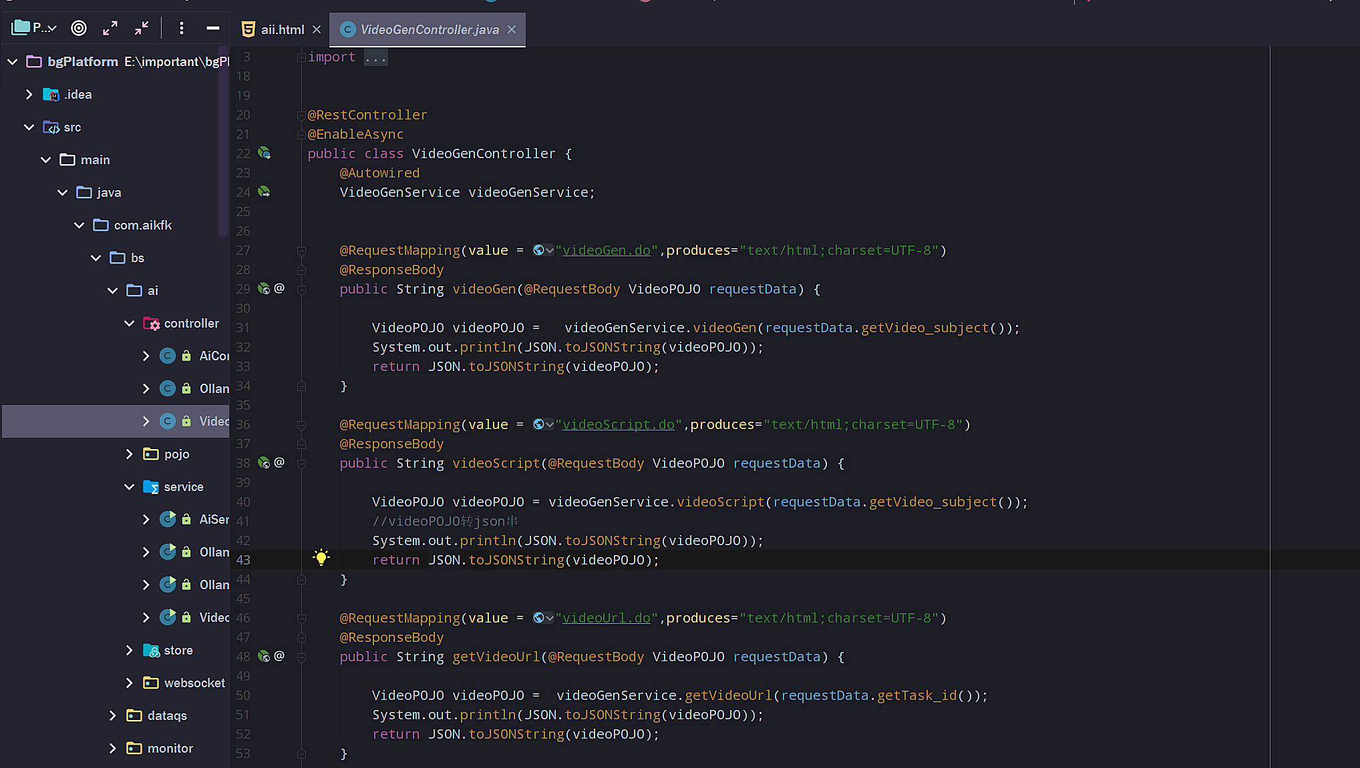Click the @ endpoint gutter icon on line 29

(x=279, y=288)
